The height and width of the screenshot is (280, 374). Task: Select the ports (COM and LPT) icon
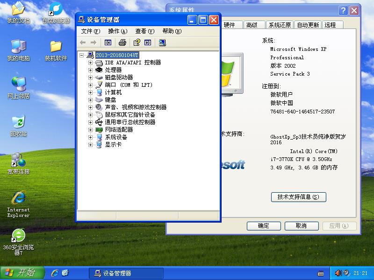pyautogui.click(x=99, y=85)
